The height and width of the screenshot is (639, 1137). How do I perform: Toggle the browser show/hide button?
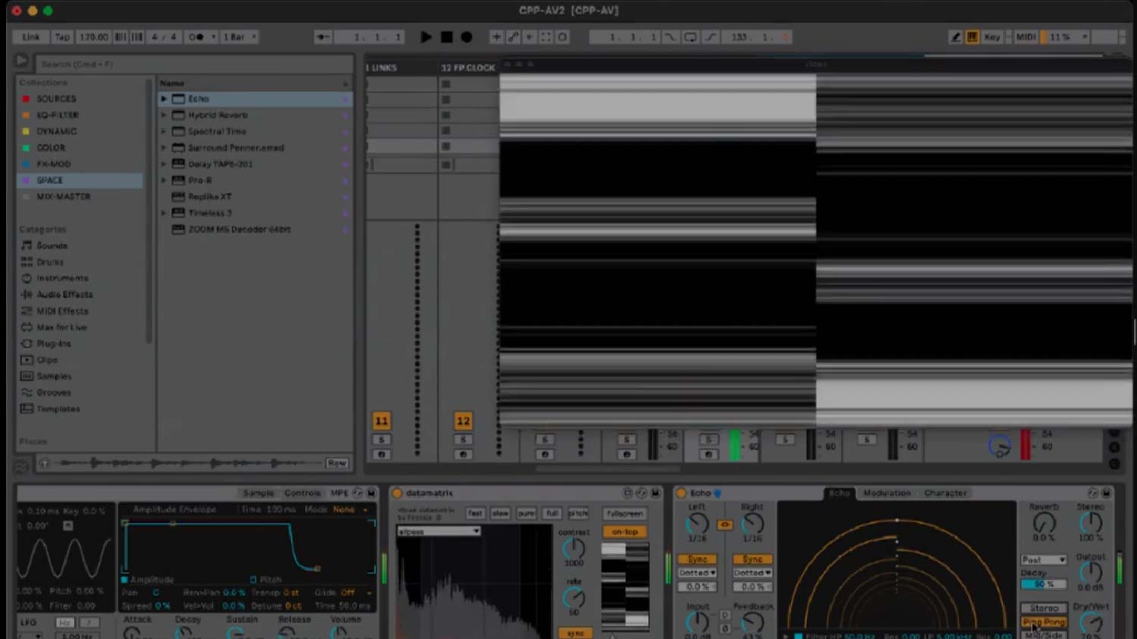pyautogui.click(x=21, y=61)
